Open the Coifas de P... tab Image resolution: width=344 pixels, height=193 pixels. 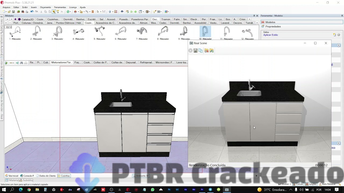tap(101, 62)
